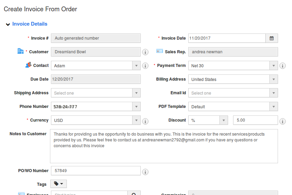Open the Payment Term dropdown arrow
292x195 pixels.
(x=274, y=66)
